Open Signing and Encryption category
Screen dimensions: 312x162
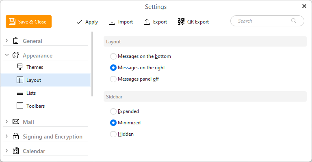[52, 136]
